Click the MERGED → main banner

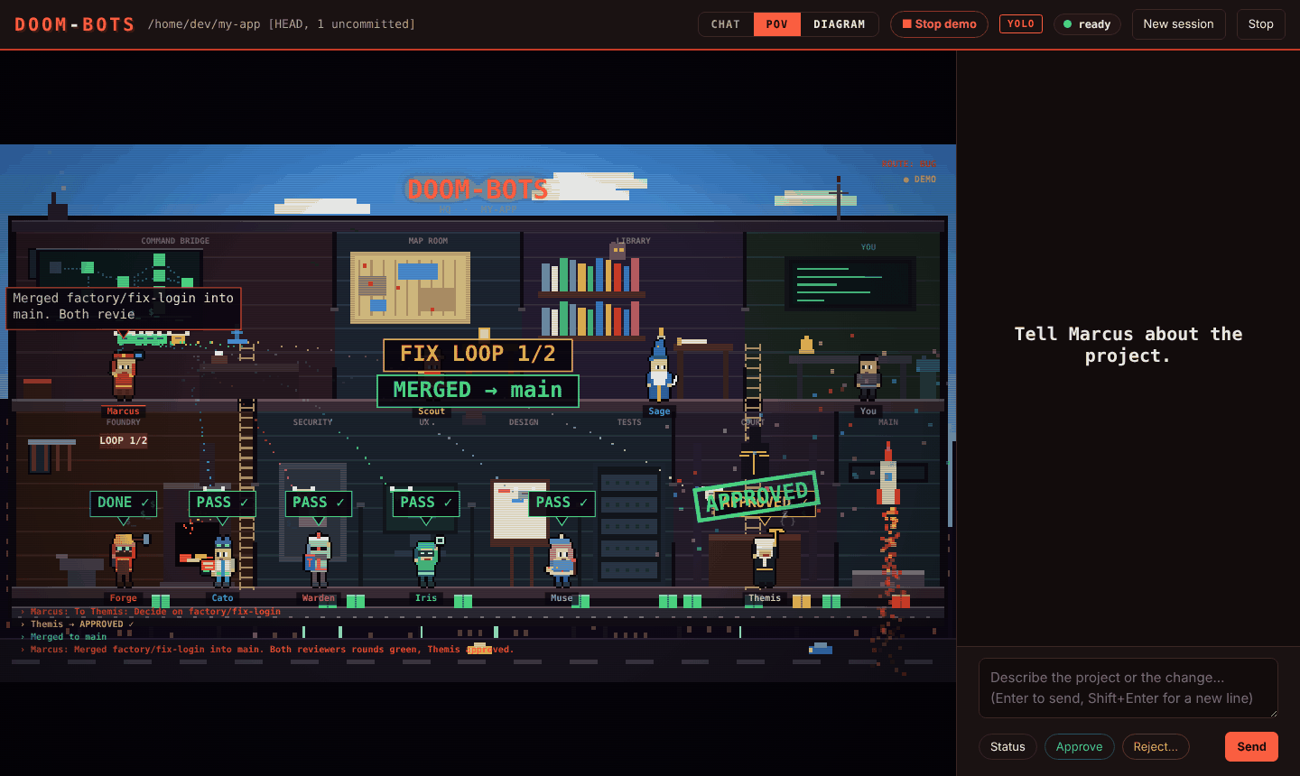click(x=478, y=391)
